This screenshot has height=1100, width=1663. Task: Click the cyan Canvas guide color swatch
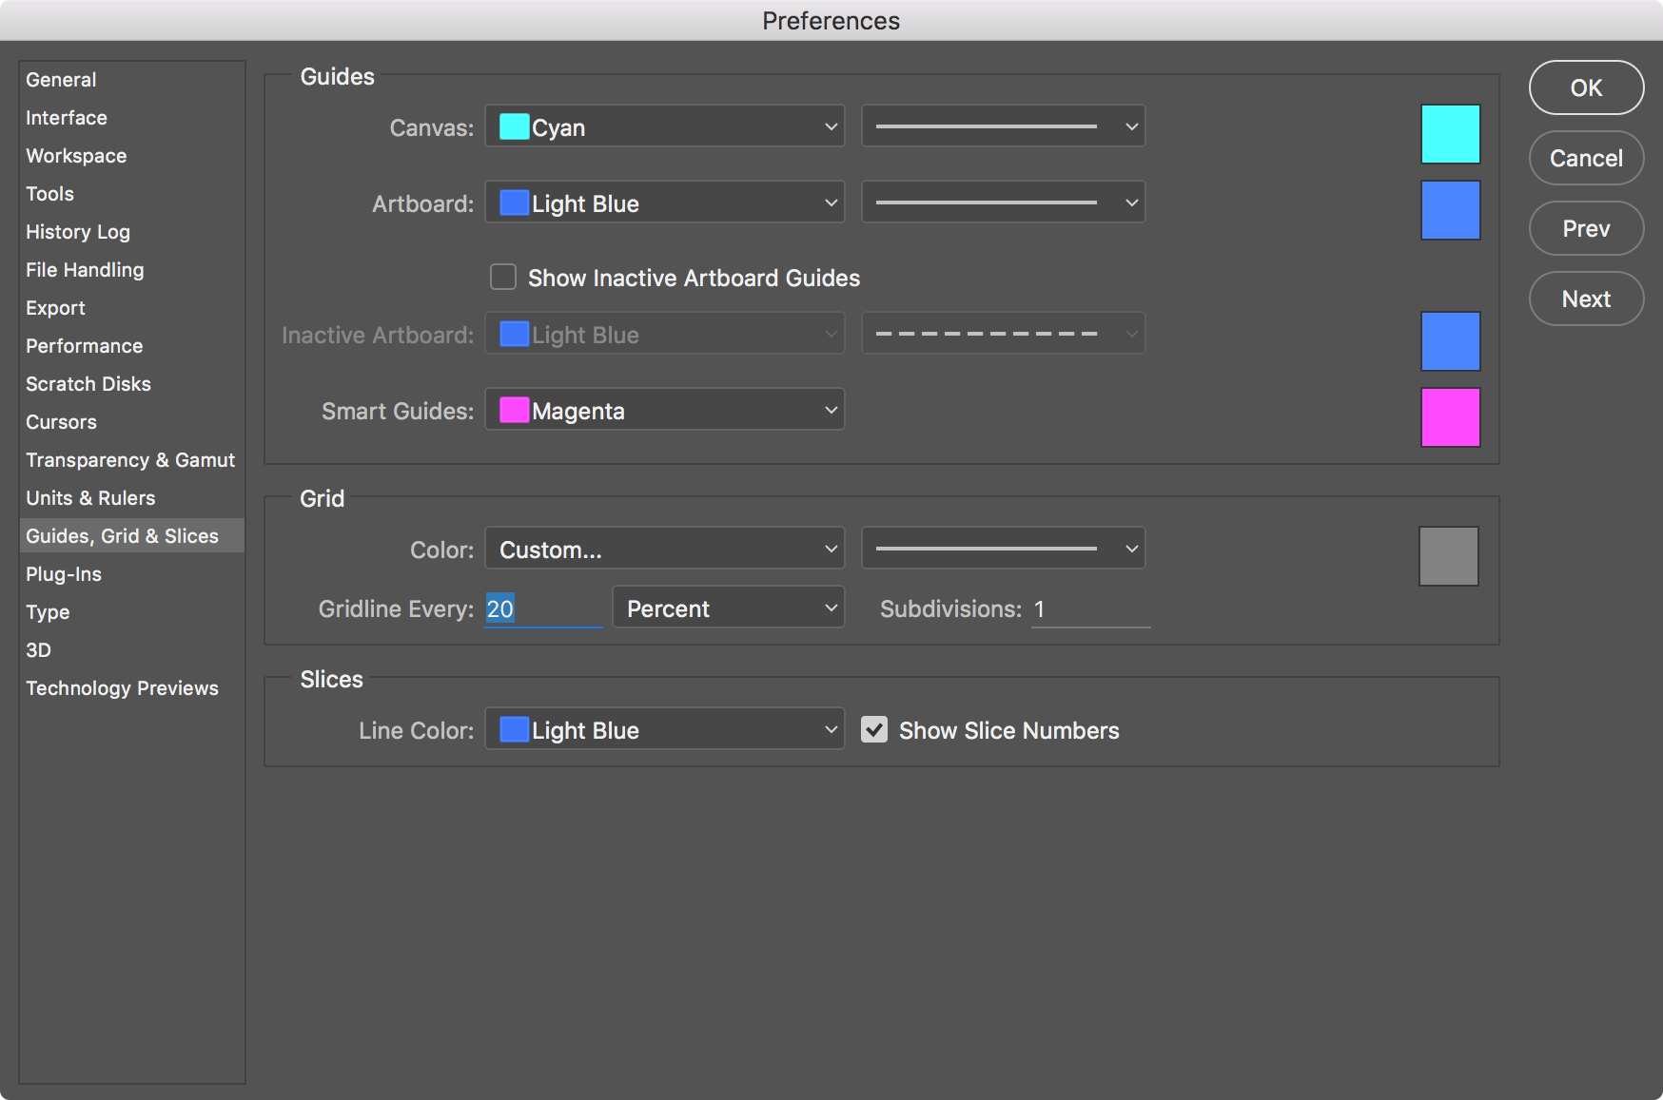pos(1450,134)
